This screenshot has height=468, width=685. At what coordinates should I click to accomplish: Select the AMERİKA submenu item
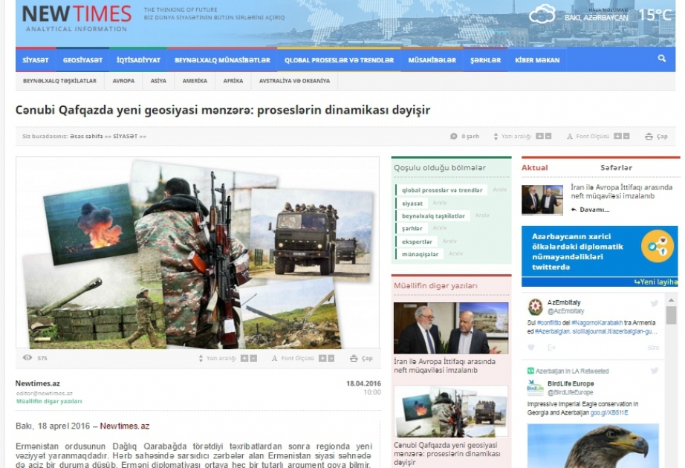click(x=195, y=81)
